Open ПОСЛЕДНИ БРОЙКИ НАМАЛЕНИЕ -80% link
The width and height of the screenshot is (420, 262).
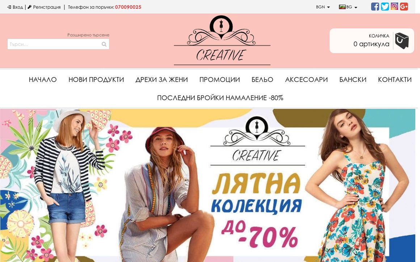pos(220,98)
